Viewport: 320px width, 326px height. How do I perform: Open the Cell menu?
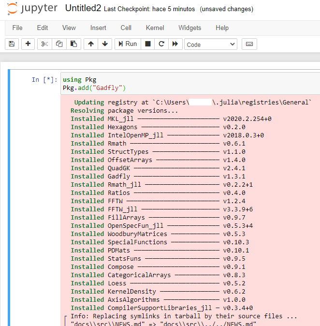126,28
